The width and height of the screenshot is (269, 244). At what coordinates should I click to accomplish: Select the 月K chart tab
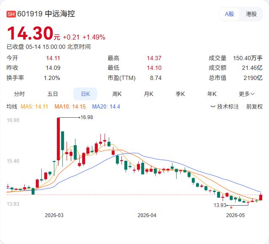(148, 94)
